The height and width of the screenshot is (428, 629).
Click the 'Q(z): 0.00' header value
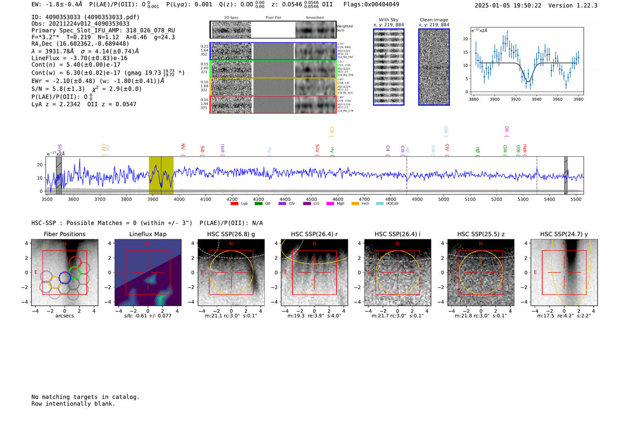click(x=236, y=4)
